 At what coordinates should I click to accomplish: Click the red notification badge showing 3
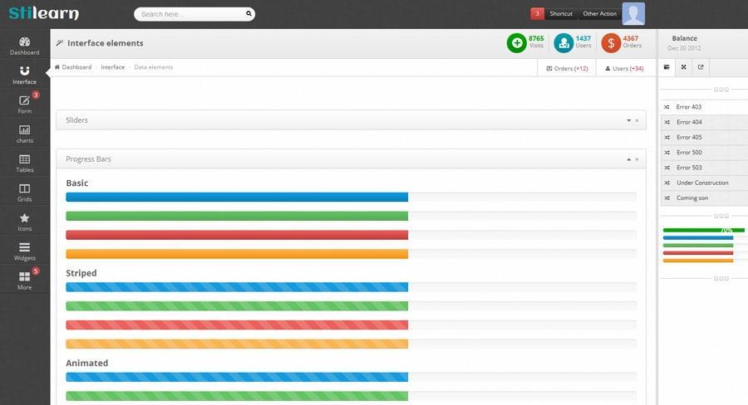click(537, 13)
